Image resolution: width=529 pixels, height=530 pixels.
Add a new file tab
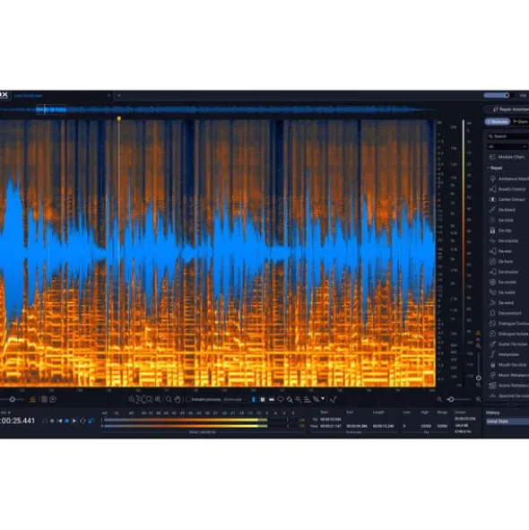coord(119,96)
